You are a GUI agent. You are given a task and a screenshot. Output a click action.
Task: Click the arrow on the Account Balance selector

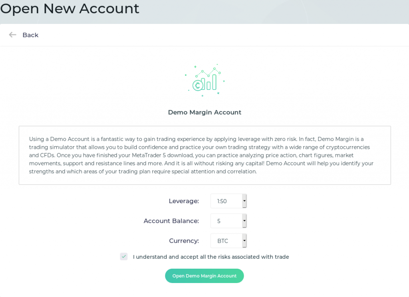[244, 221]
